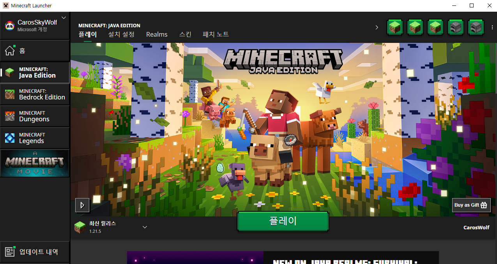Viewport: 497px width, 264px height.
Task: Click the Buy as Gift button
Action: pyautogui.click(x=471, y=205)
